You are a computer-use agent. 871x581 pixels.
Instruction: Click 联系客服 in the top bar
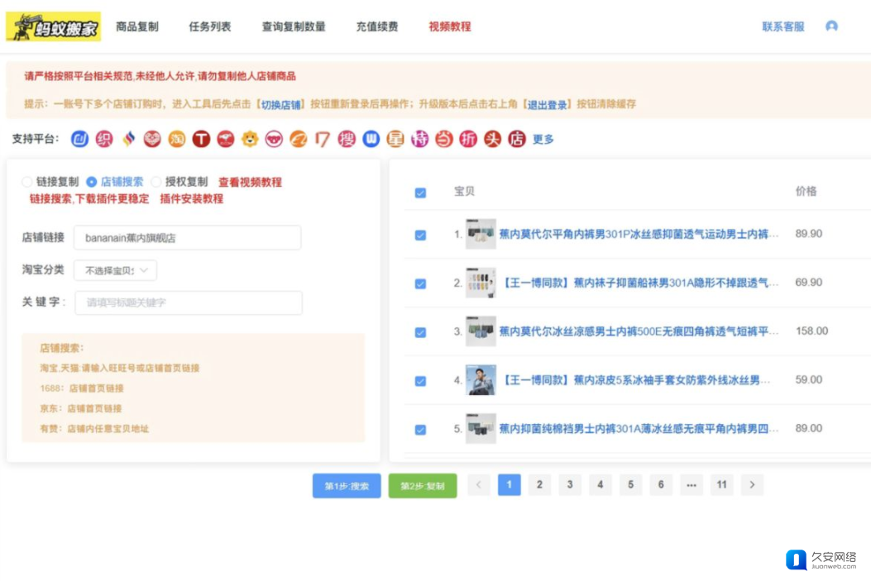[x=783, y=26]
